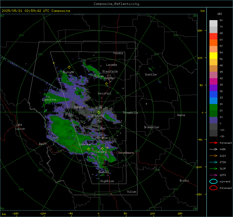Click the magenta 18TS arrow icon
233x217 pixels.
pyautogui.click(x=213, y=175)
